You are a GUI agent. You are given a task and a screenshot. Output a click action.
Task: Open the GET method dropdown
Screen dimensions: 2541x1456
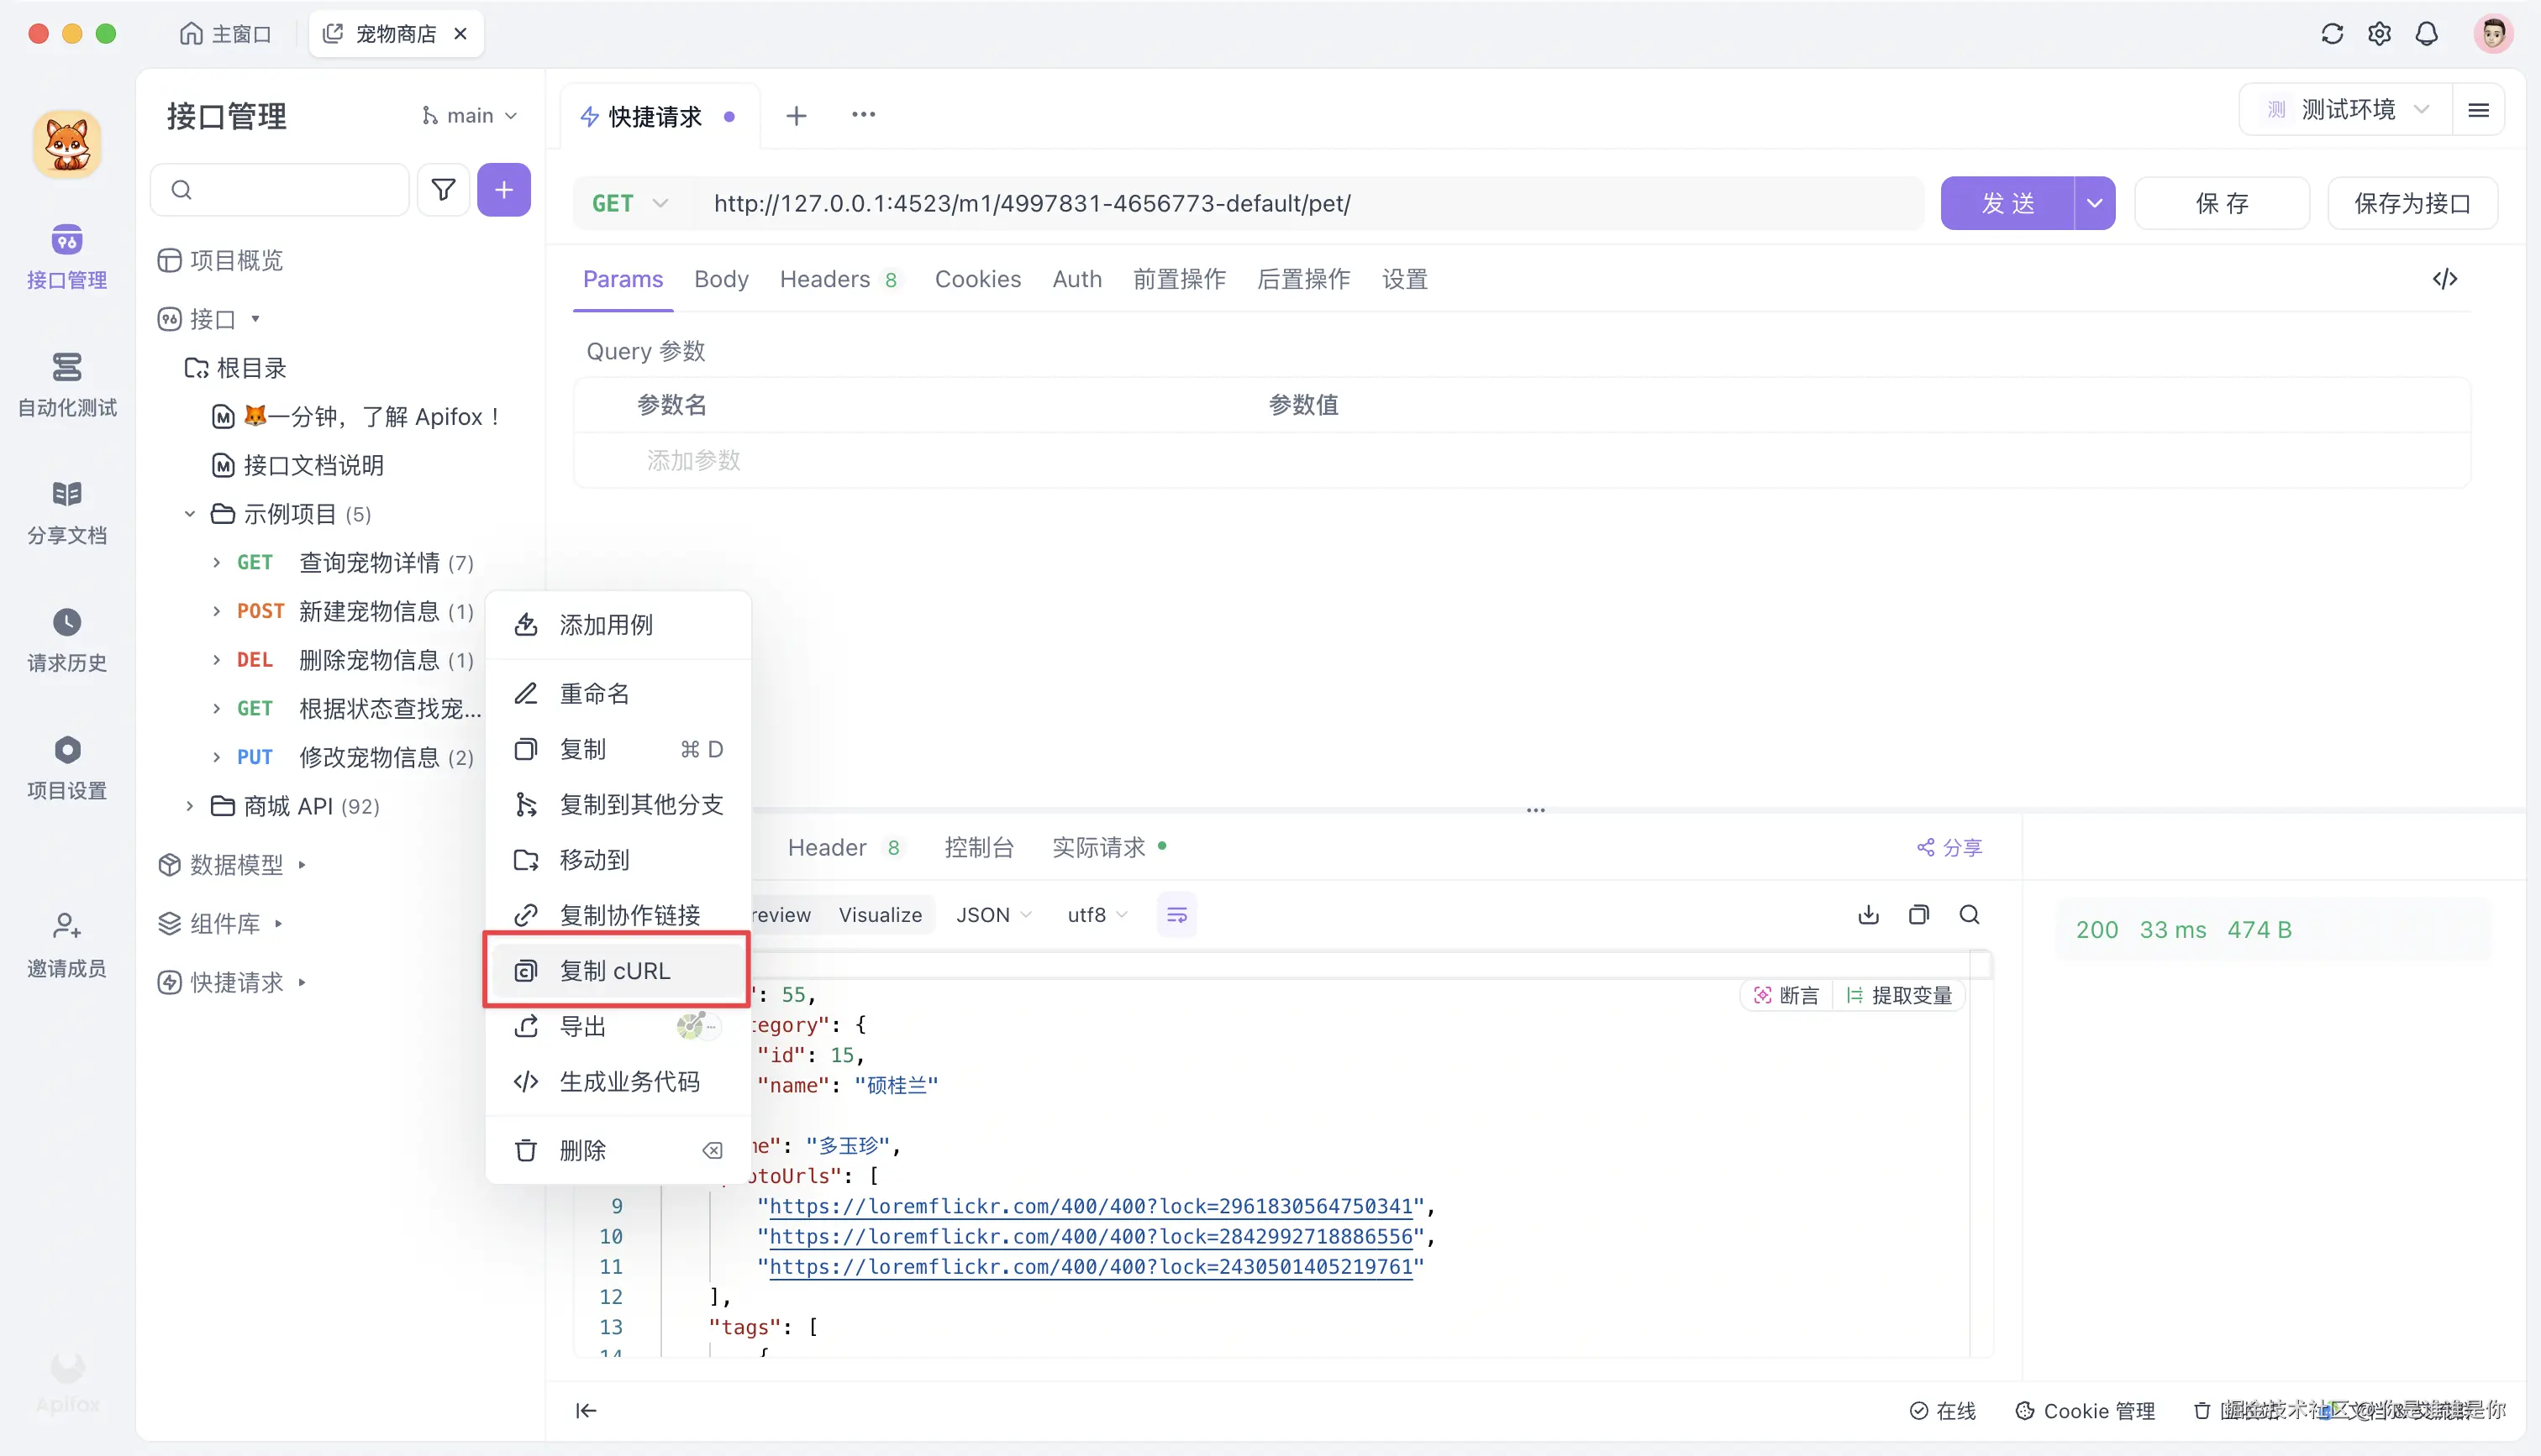(629, 202)
